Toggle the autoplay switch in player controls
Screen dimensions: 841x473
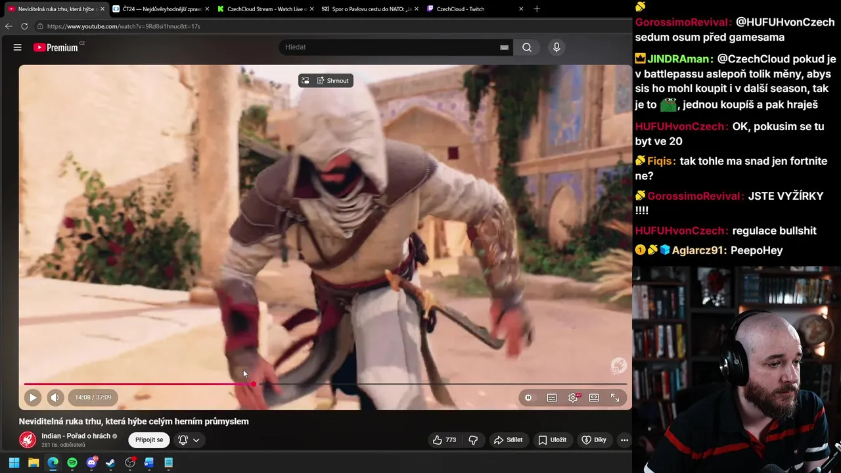click(x=528, y=397)
